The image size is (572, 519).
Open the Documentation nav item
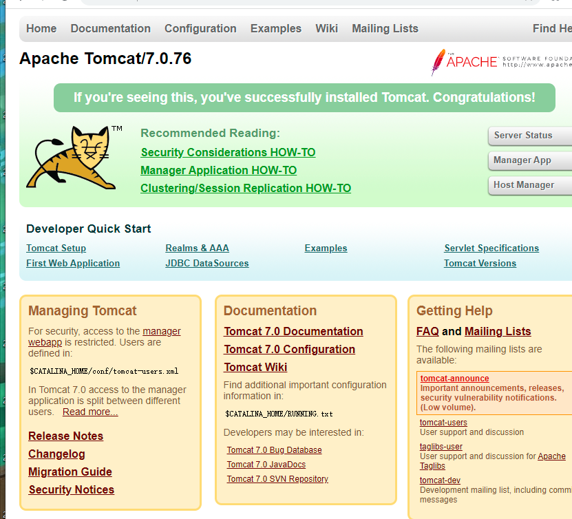(111, 28)
